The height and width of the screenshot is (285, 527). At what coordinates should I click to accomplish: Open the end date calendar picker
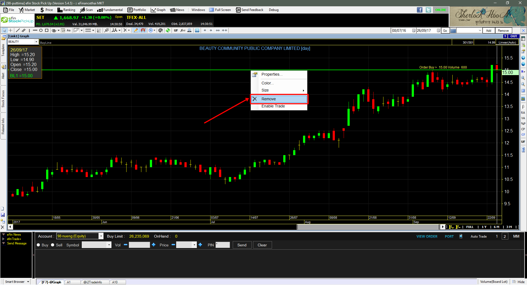[438, 30]
